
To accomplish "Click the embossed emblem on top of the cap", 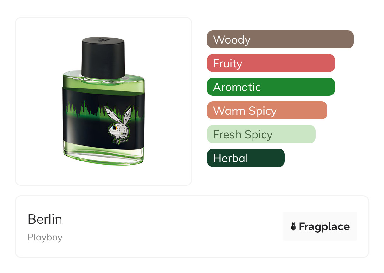I will click(x=103, y=40).
